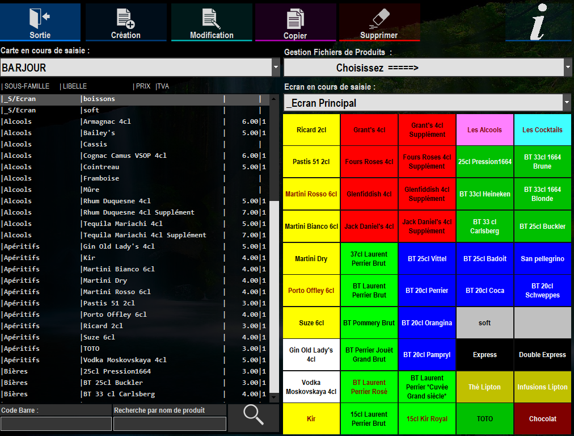Viewport: 574px width, 436px height.
Task: Click the magnifying glass search icon
Action: pos(254,416)
